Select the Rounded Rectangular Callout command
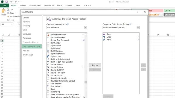175x98 pixels. point(65,81)
